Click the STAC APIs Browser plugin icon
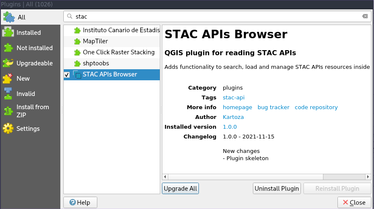 (x=77, y=75)
